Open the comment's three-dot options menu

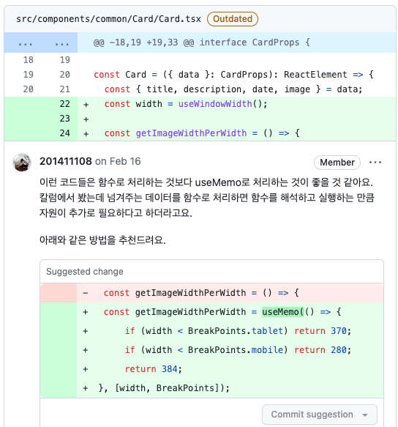point(375,163)
